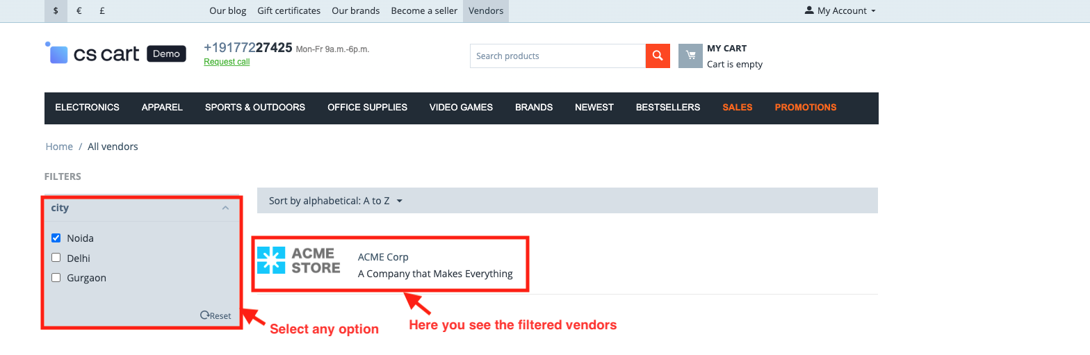Click the My Account person icon

[809, 10]
